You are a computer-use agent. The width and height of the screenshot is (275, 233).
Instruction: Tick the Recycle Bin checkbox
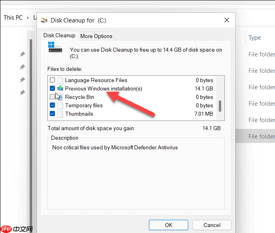(52, 97)
